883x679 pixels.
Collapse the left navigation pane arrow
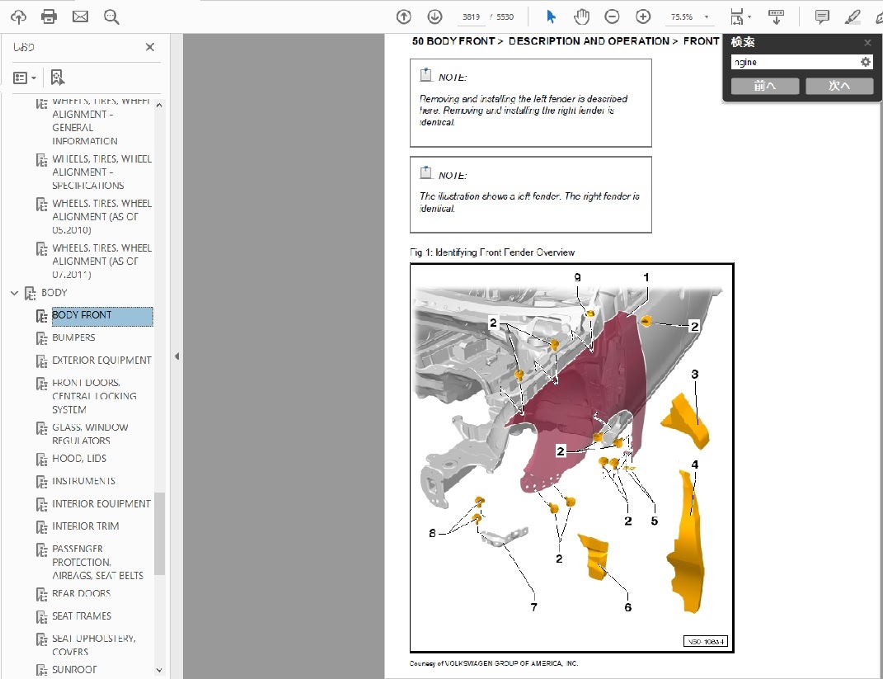coord(176,356)
